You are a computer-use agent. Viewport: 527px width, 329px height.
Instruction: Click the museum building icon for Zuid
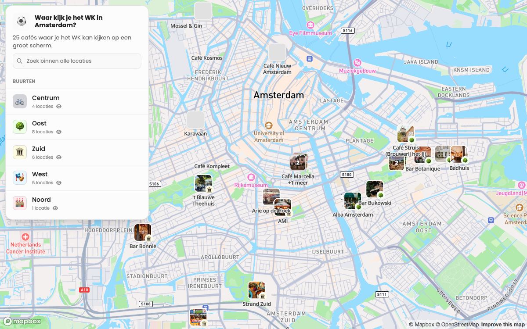click(x=20, y=153)
